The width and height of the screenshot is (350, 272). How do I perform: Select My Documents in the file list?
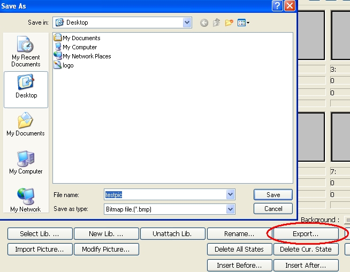(77, 37)
